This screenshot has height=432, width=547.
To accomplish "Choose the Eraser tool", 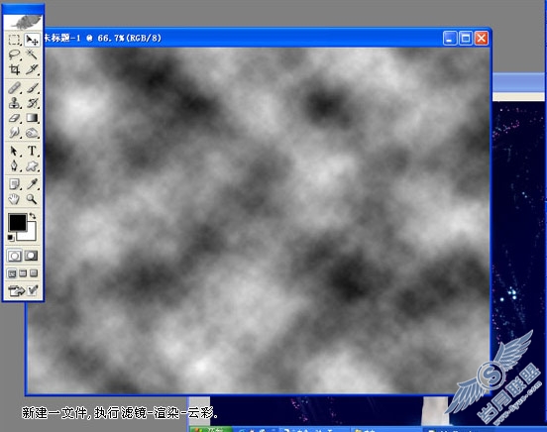I will (x=14, y=118).
